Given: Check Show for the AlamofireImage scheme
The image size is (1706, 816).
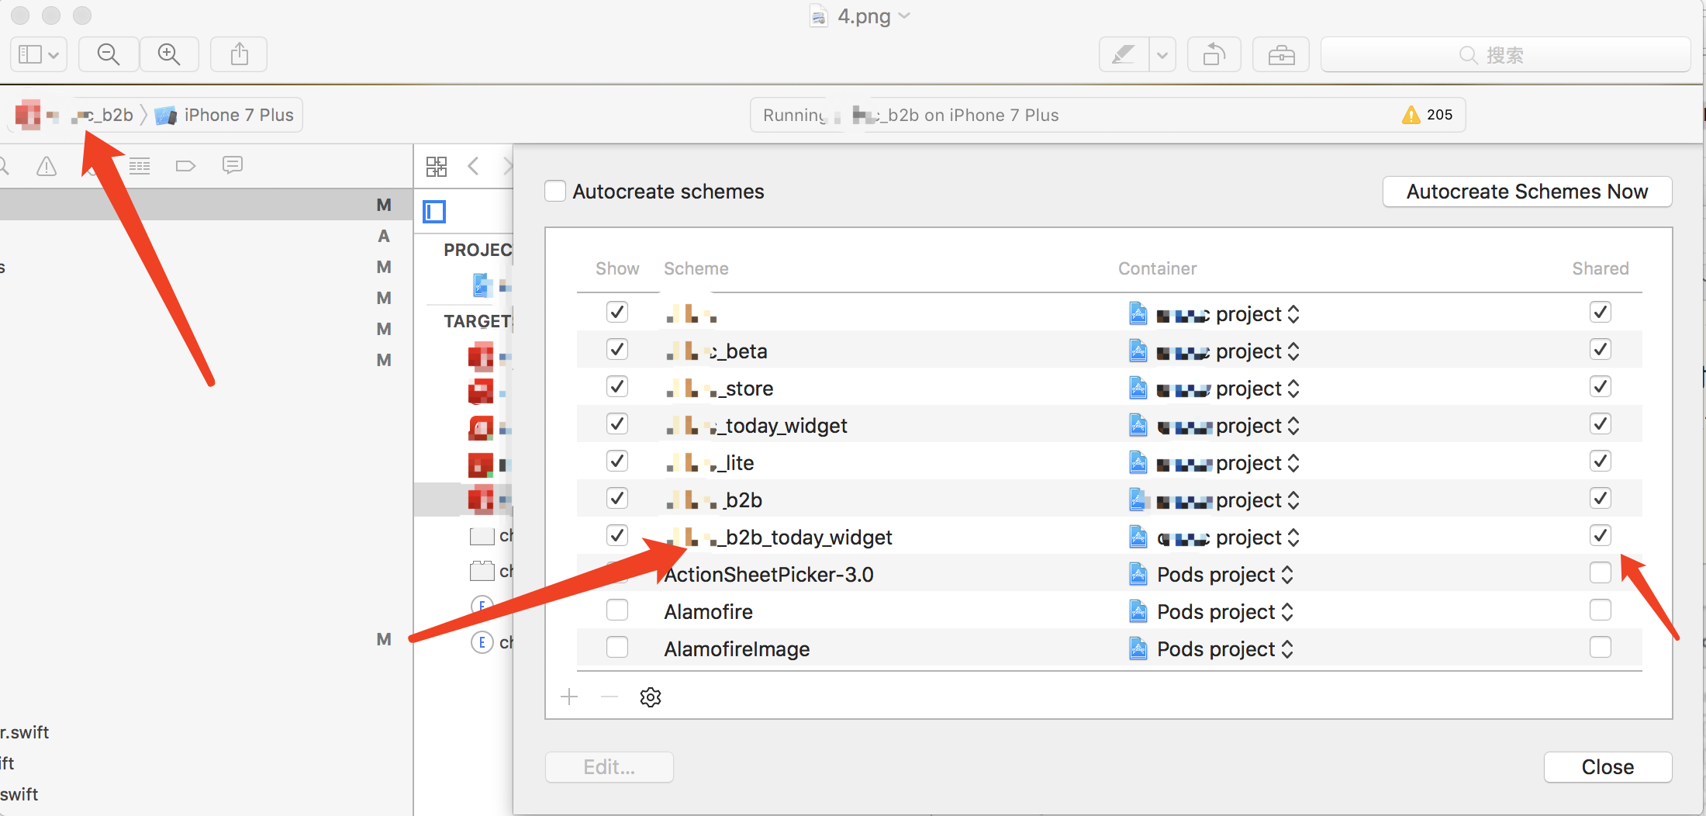Looking at the screenshot, I should pyautogui.click(x=617, y=647).
